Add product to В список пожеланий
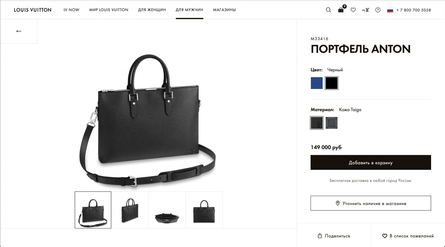445x247 pixels. pyautogui.click(x=408, y=236)
